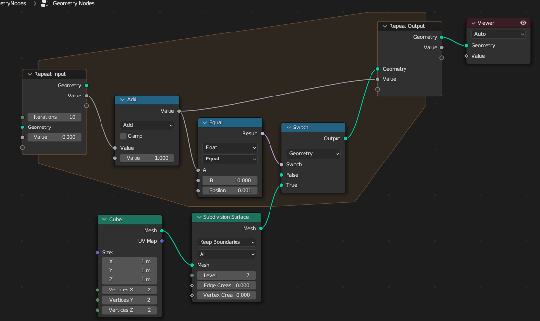The width and height of the screenshot is (540, 321).
Task: Open the Viewer Auto domain dropdown
Action: [498, 34]
